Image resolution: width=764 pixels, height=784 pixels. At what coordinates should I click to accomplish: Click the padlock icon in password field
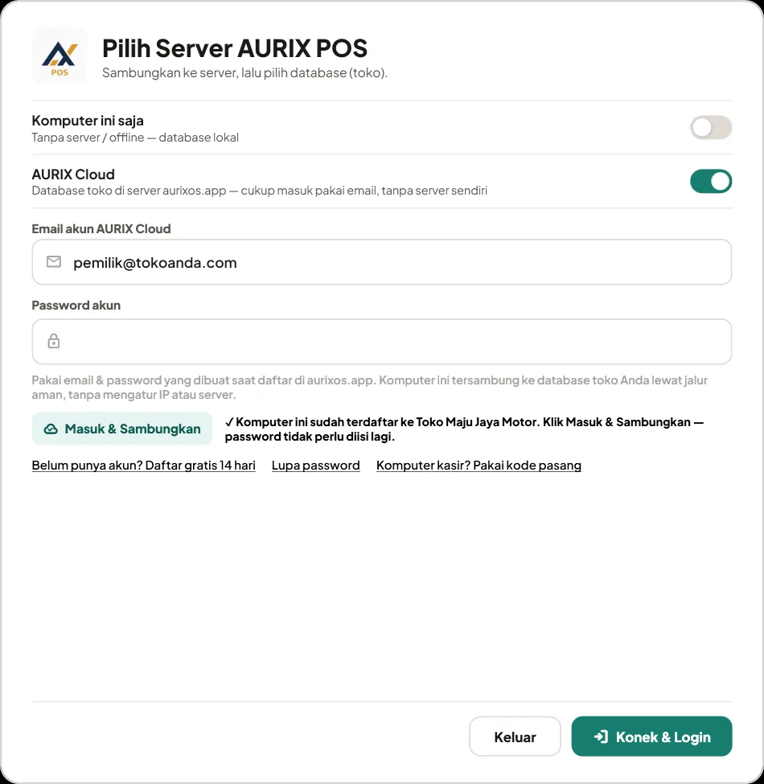[x=54, y=341]
